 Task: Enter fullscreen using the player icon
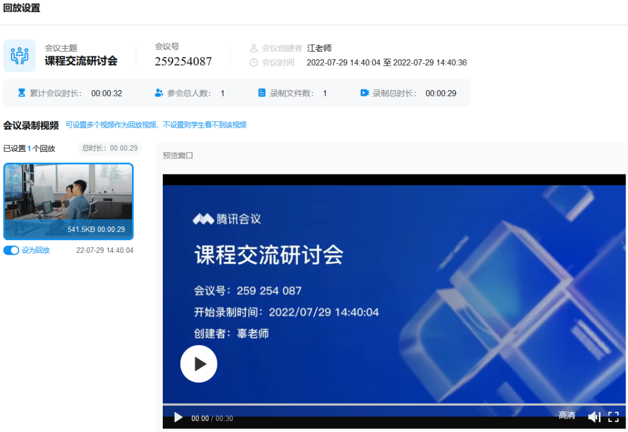(613, 416)
